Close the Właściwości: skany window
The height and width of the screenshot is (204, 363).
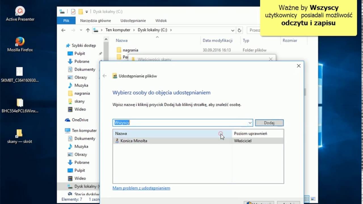click(x=271, y=59)
